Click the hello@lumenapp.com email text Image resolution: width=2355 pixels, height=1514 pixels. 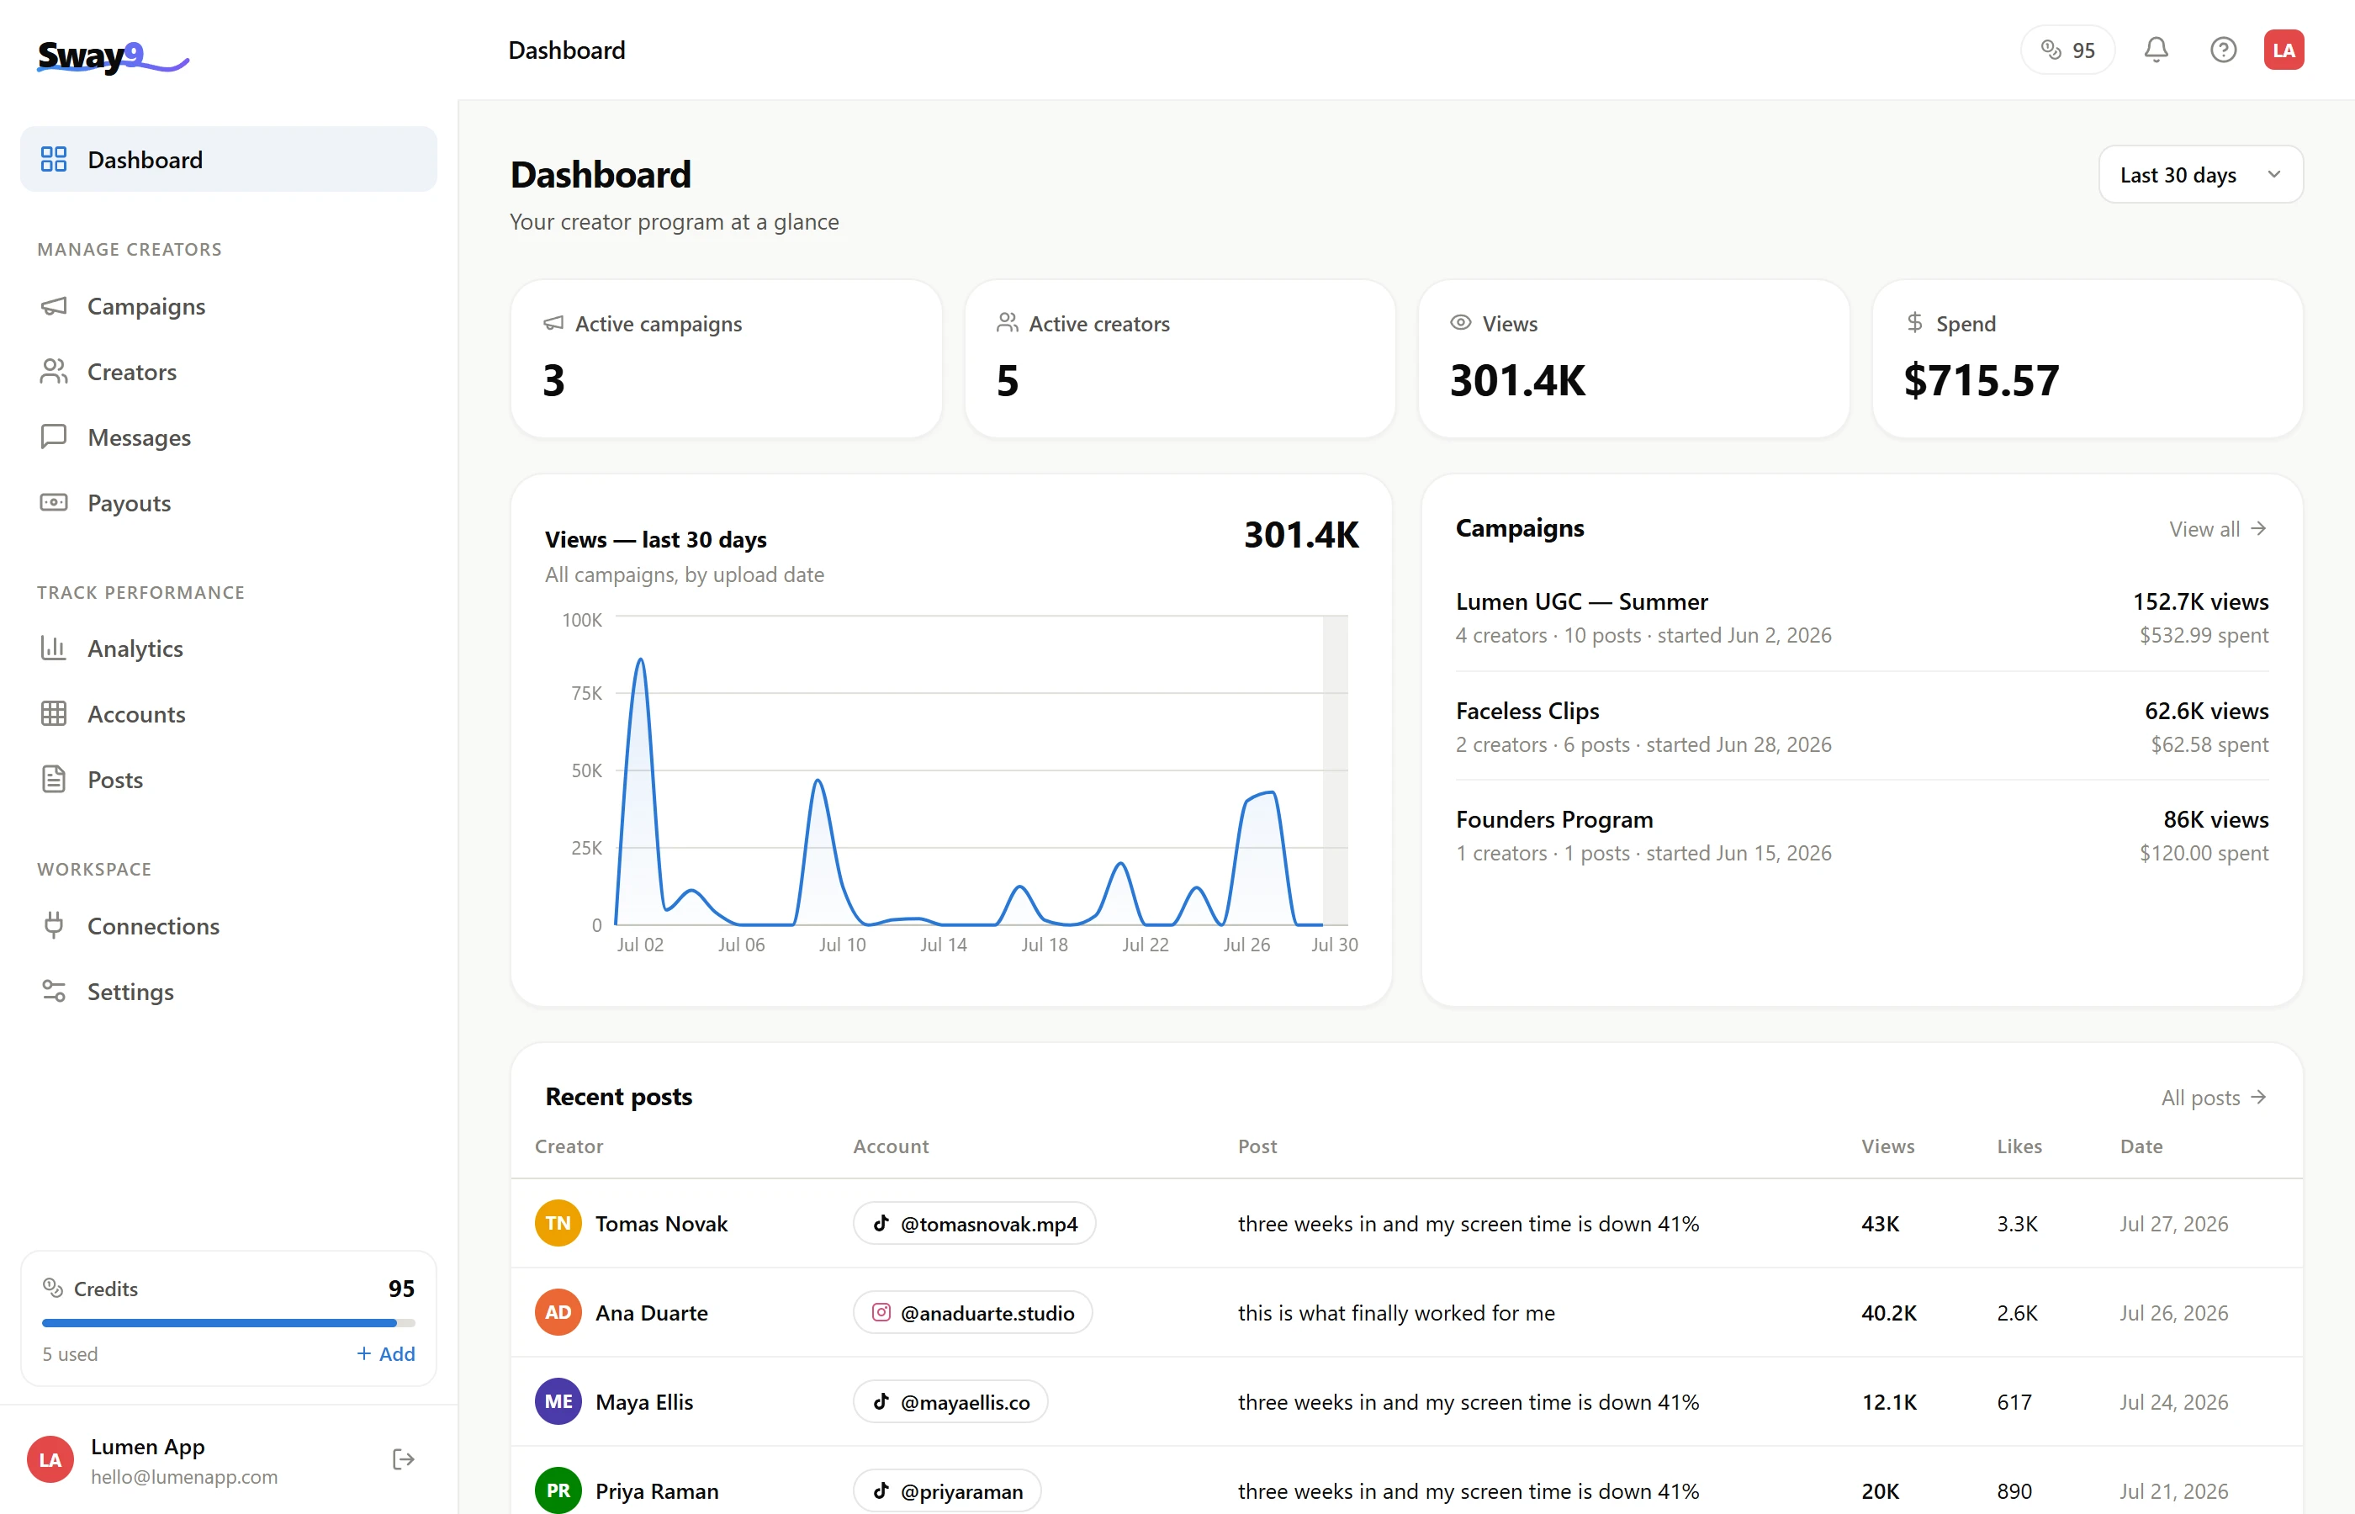point(184,1477)
